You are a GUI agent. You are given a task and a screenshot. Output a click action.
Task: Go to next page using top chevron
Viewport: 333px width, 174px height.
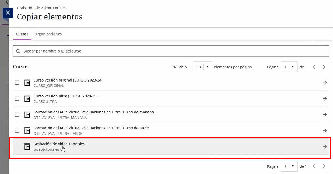coord(324,67)
